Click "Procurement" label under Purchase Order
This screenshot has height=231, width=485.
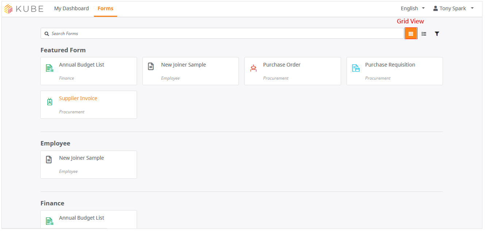[276, 78]
